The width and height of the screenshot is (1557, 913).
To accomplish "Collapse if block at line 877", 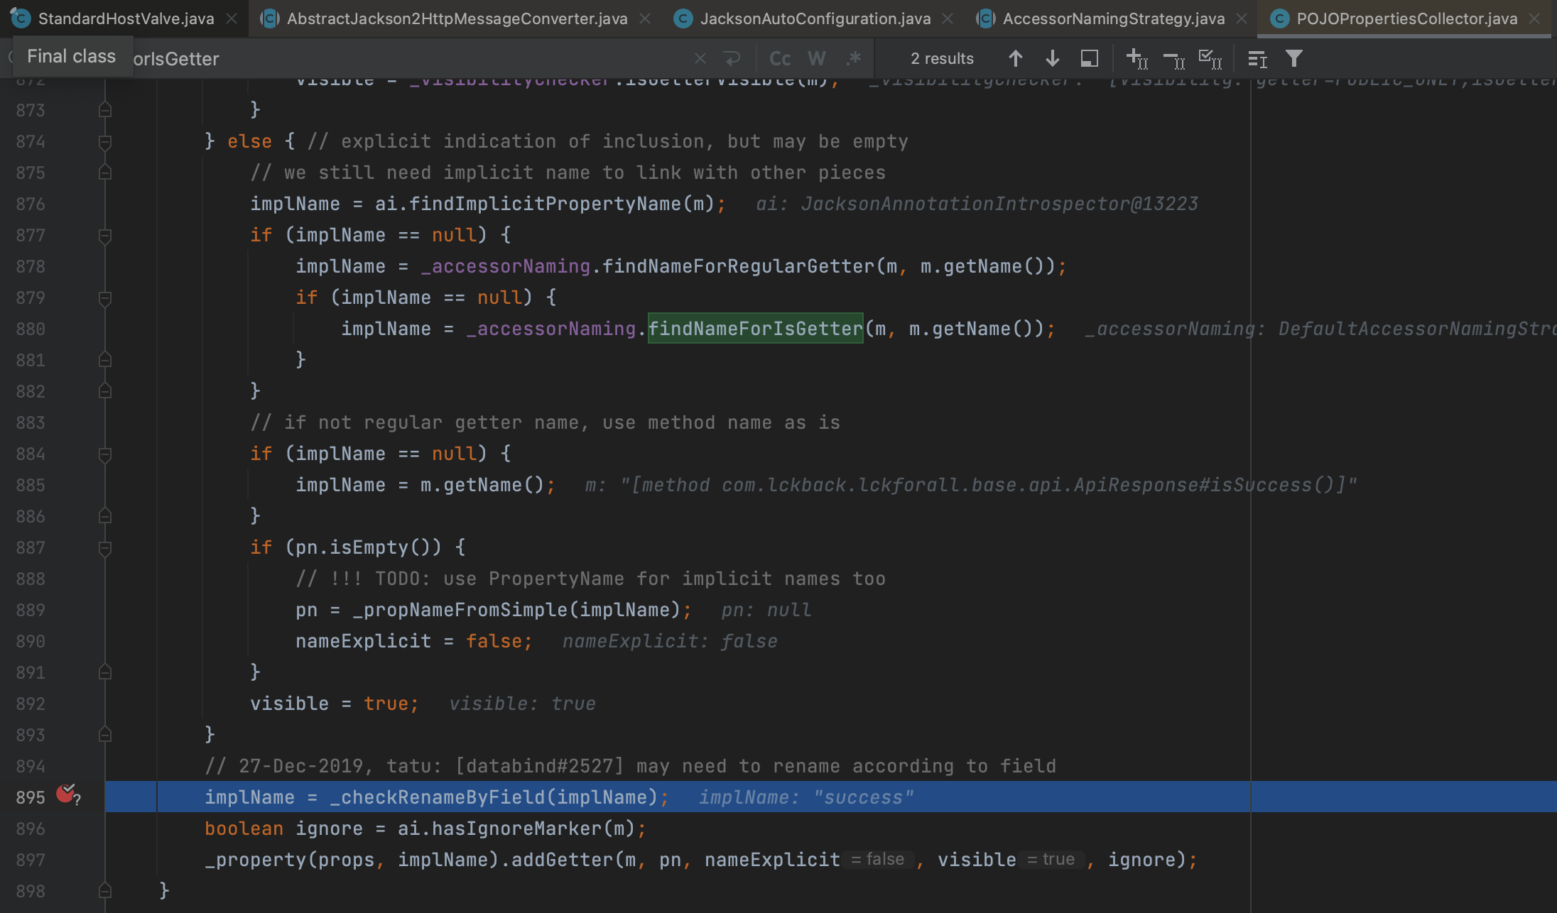I will click(105, 236).
